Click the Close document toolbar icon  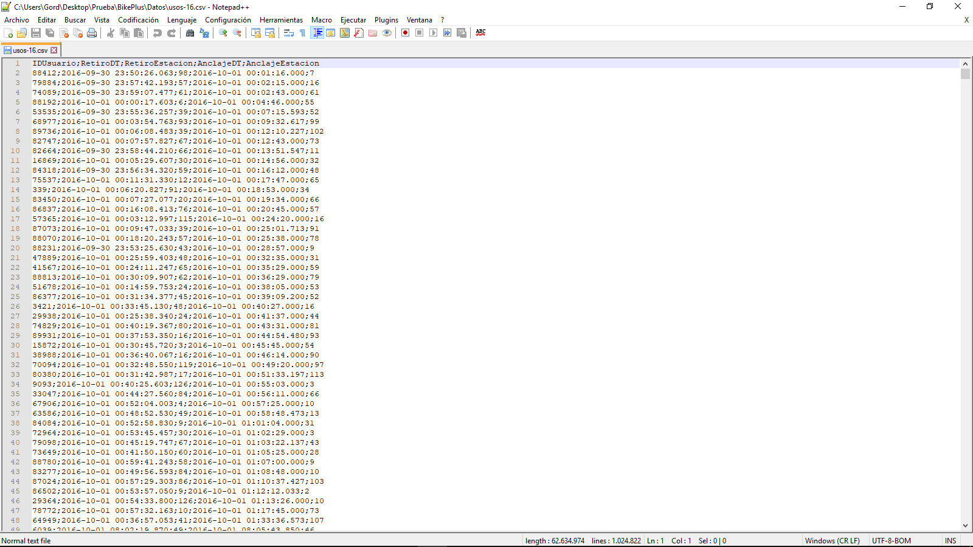point(64,33)
